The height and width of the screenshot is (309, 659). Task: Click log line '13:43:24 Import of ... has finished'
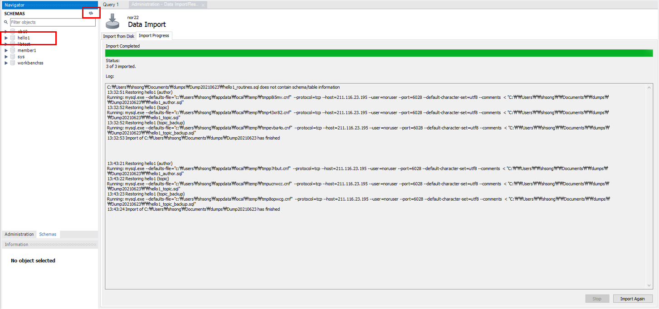(x=194, y=209)
